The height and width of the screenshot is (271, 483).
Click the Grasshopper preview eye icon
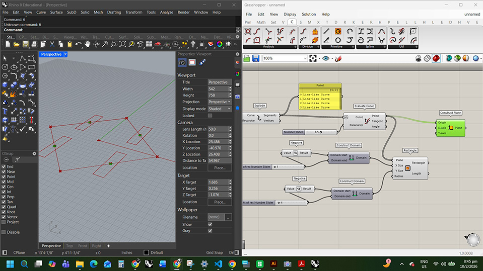[326, 59]
